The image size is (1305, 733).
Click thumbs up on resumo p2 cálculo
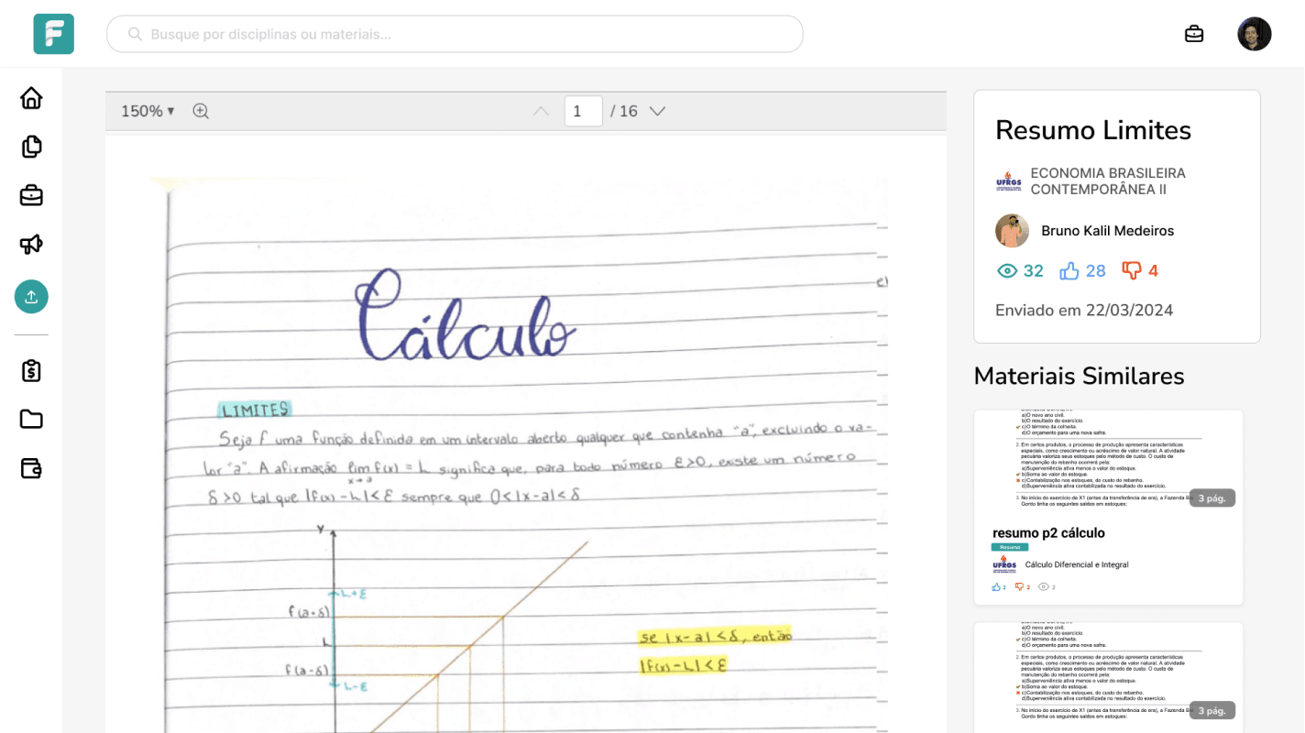[x=999, y=587]
